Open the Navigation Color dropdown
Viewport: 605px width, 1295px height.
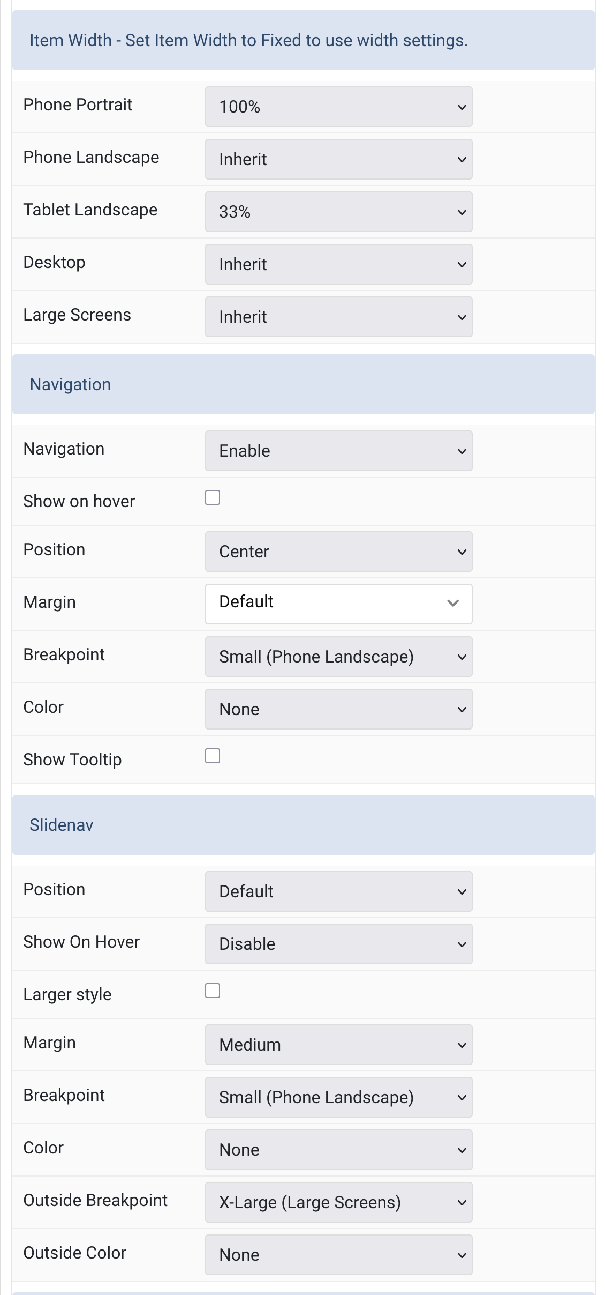(x=338, y=709)
